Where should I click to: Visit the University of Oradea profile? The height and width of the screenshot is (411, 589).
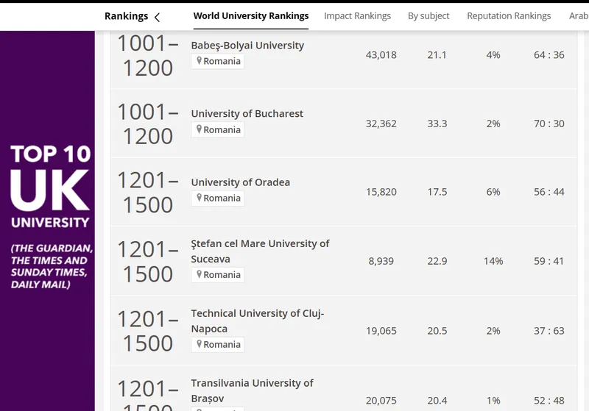240,182
